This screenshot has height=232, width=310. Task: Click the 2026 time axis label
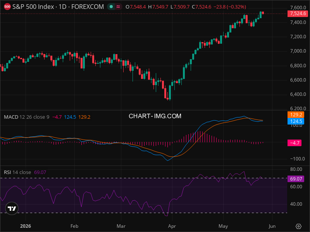26,226
